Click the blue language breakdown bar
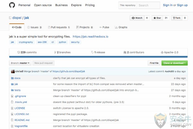 [x=98, y=57]
